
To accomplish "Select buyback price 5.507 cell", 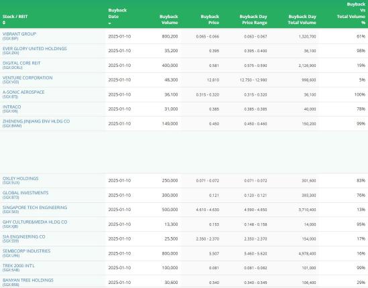I will pos(214,254).
